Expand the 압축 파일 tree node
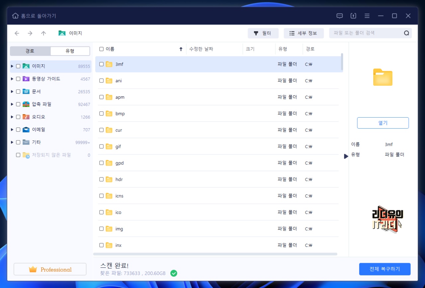Image resolution: width=425 pixels, height=288 pixels. pyautogui.click(x=12, y=104)
